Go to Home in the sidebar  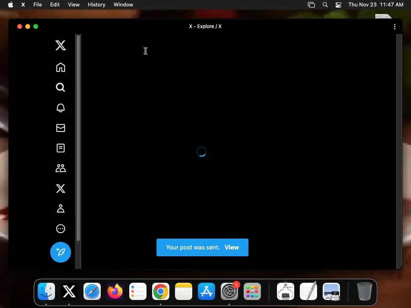coord(61,67)
